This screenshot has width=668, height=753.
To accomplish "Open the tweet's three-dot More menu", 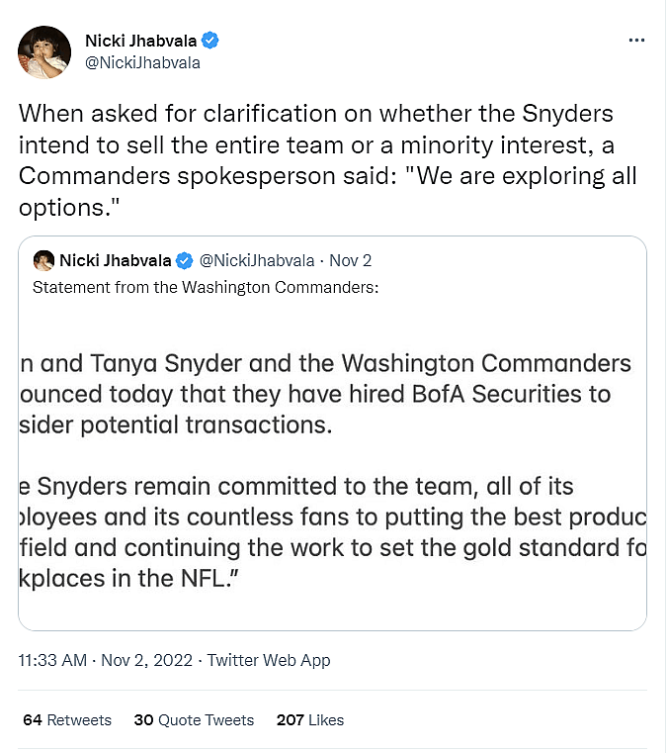I will pyautogui.click(x=637, y=41).
